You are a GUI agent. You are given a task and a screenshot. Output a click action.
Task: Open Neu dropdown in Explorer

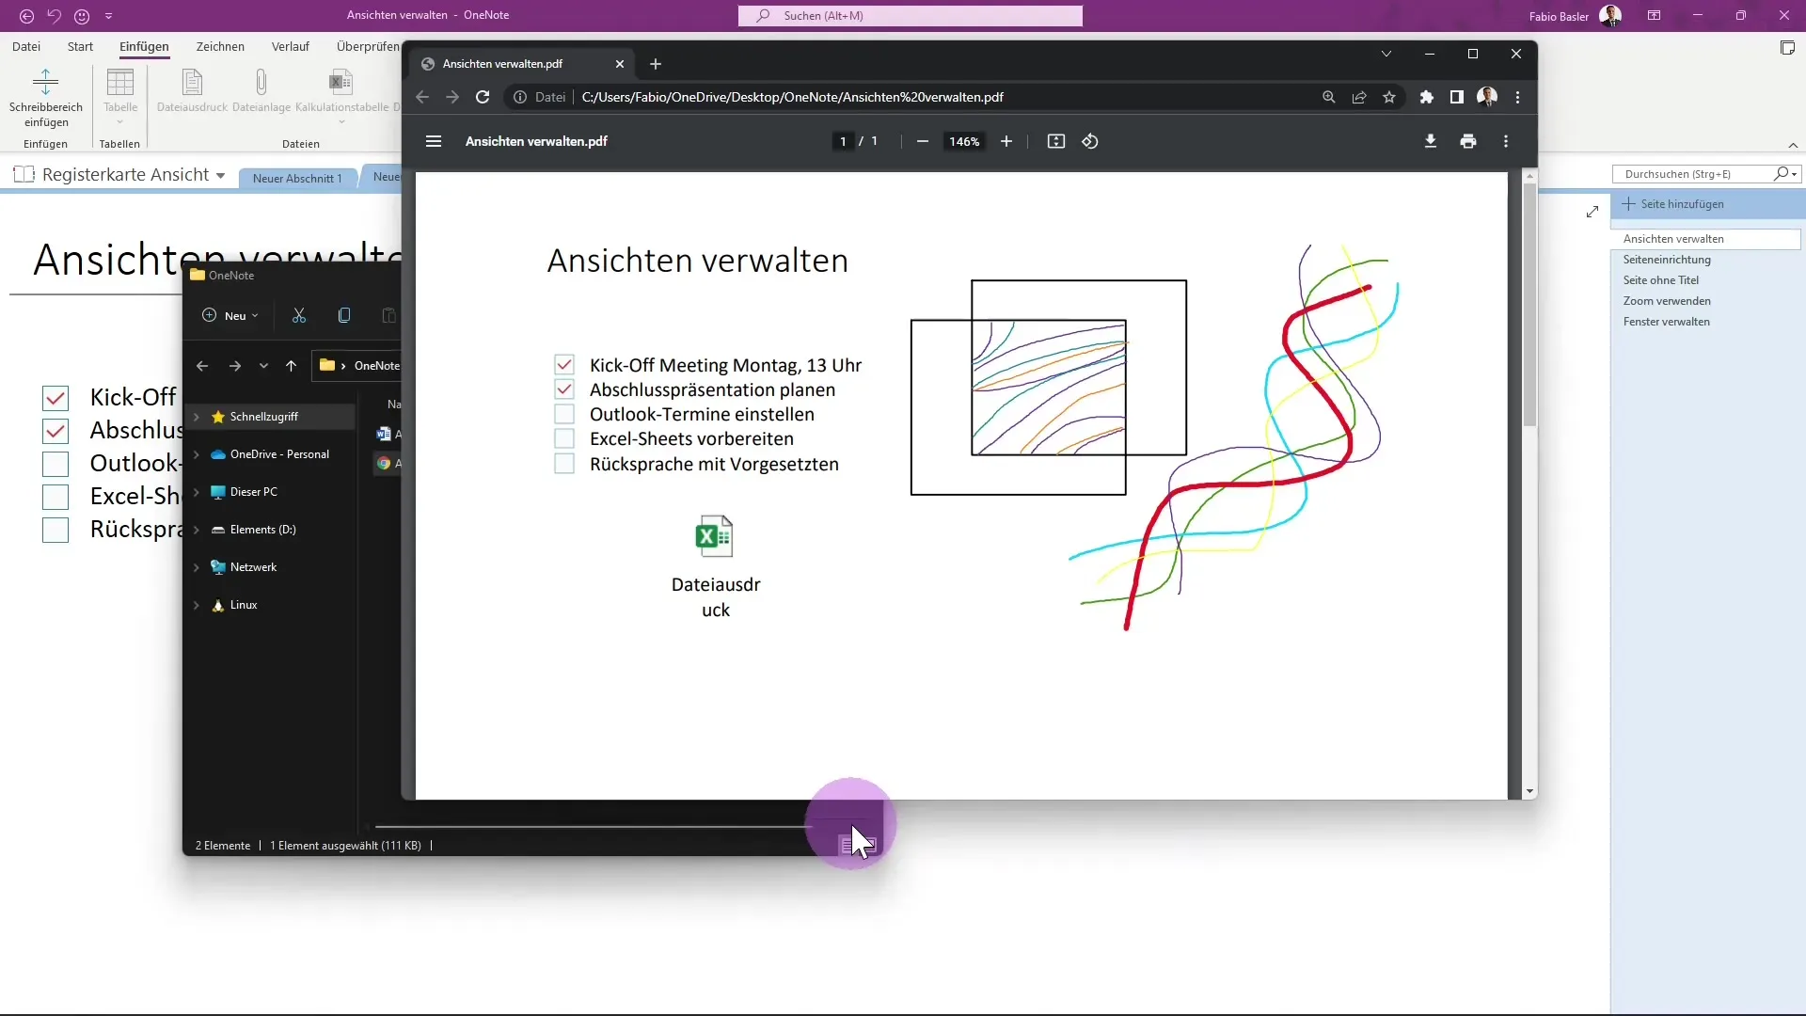point(230,315)
